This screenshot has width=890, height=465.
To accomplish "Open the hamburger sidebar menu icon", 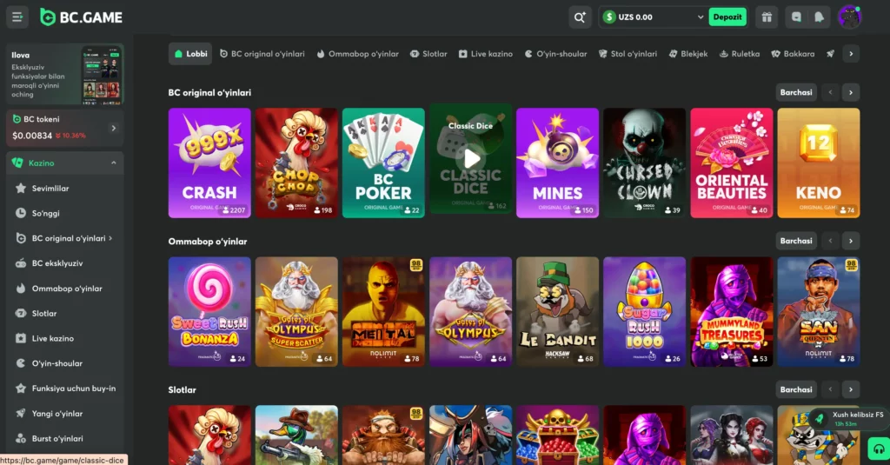I will 17,17.
